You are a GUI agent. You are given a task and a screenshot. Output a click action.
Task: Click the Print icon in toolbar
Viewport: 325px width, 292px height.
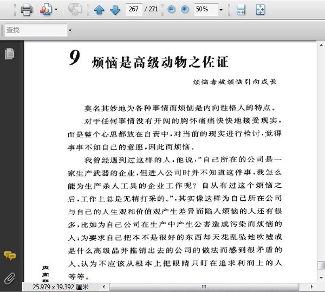(x=27, y=10)
